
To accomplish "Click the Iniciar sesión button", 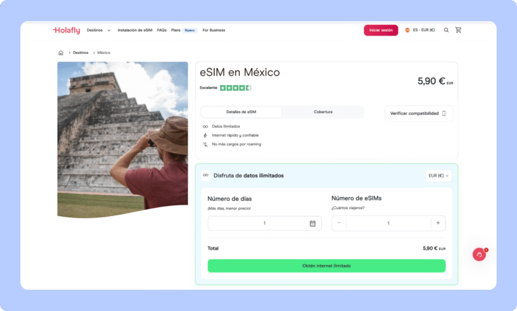I will click(381, 30).
